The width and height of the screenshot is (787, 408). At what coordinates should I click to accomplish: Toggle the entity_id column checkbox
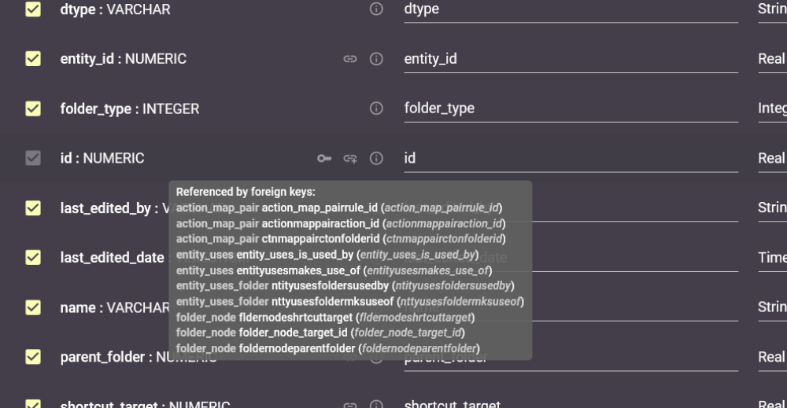[33, 59]
